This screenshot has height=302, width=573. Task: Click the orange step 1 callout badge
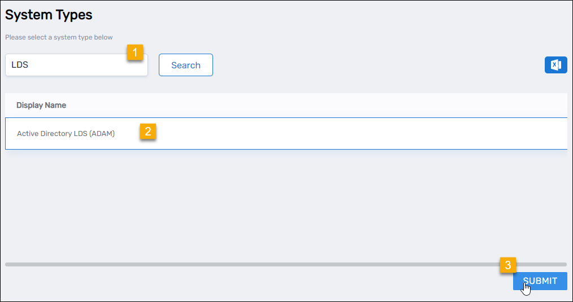pos(134,52)
